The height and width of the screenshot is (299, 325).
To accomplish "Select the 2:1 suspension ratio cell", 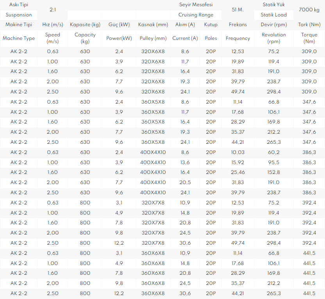I will tap(52, 10).
